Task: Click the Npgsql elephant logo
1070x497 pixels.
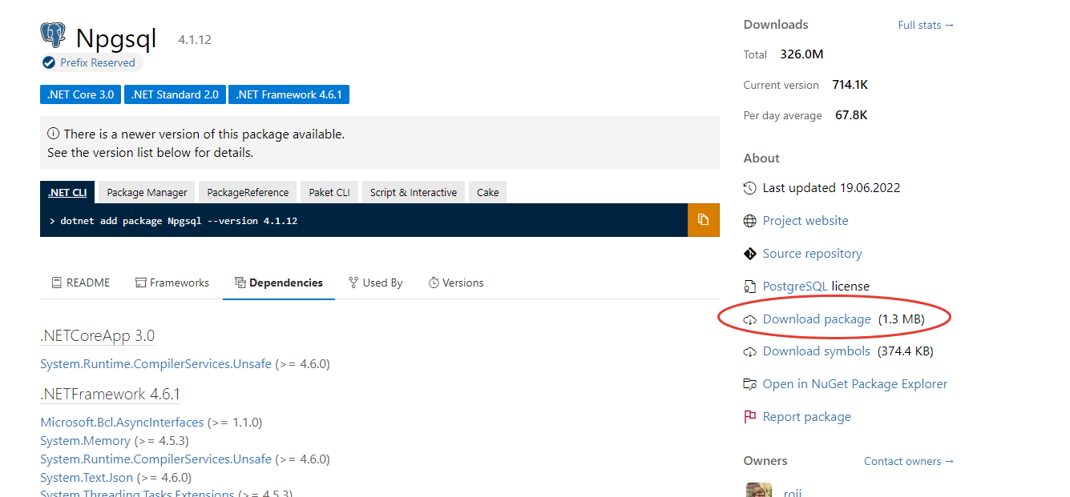Action: (53, 35)
